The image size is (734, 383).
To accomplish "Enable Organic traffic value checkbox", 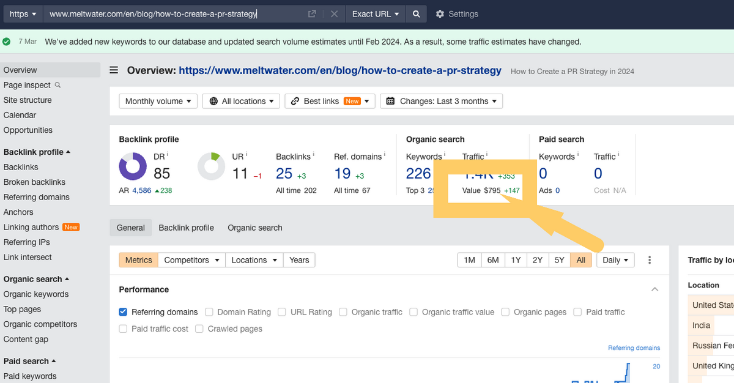I will pos(413,312).
